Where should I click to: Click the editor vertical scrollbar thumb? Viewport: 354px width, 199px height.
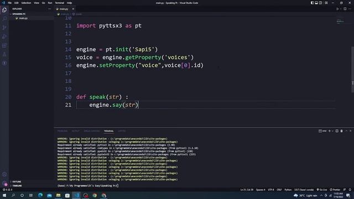tap(352, 69)
